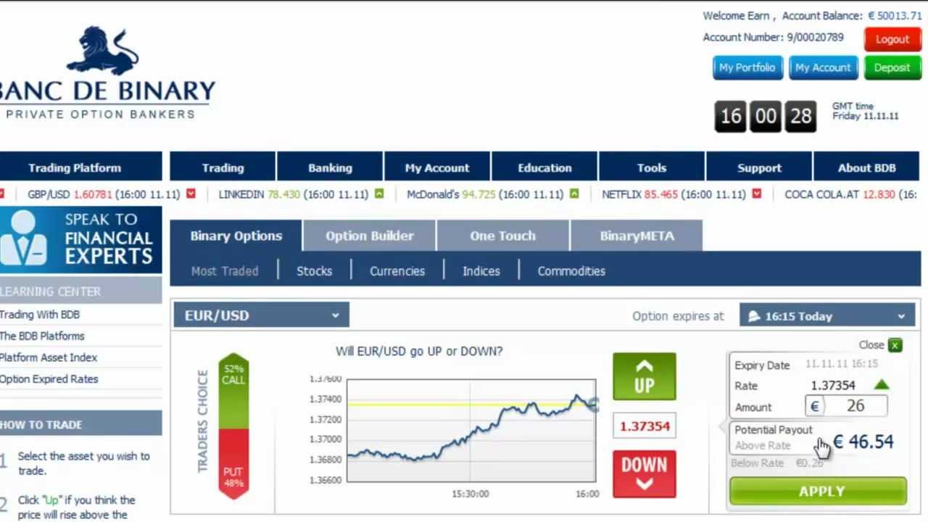Screen dimensions: 928x522
Task: Open About BDB menu item
Action: (x=867, y=167)
